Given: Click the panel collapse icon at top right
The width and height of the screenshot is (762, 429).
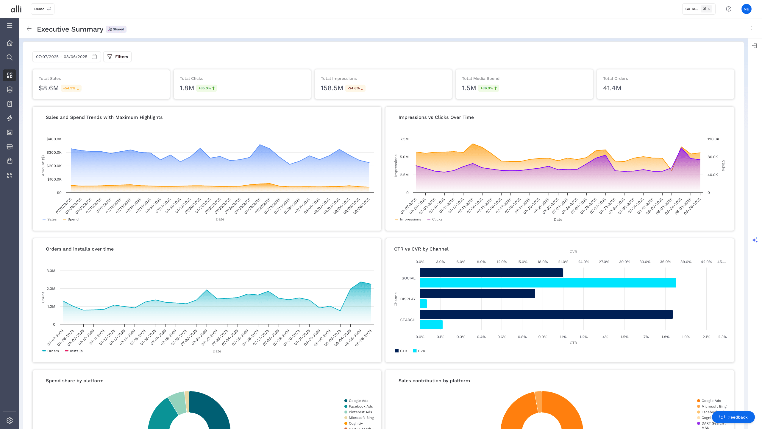Looking at the screenshot, I should [755, 46].
